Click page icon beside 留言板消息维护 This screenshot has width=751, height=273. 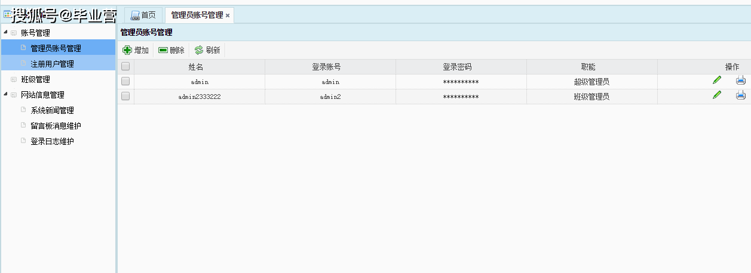pyautogui.click(x=24, y=126)
